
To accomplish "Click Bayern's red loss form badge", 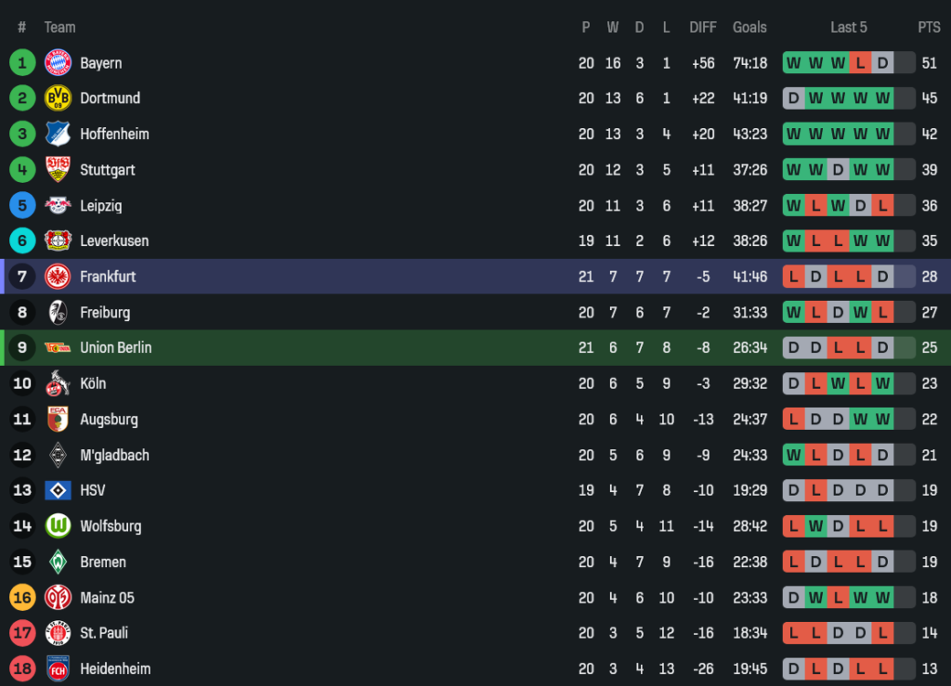I will [x=861, y=63].
